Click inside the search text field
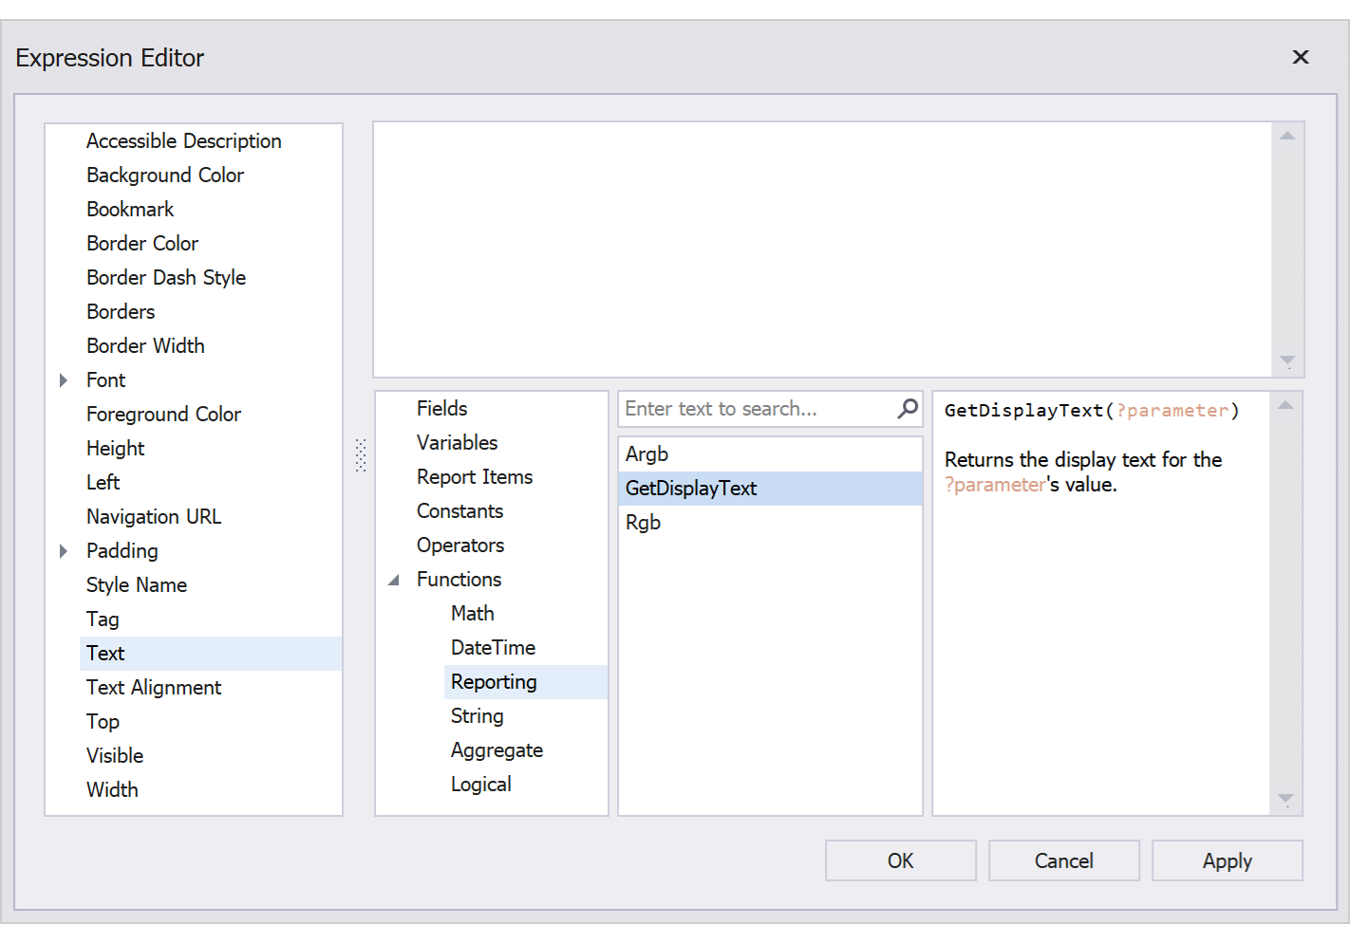The image size is (1350, 943). pyautogui.click(x=750, y=408)
